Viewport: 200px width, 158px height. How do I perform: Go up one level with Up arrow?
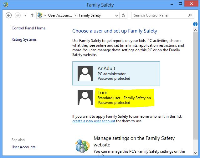pos(32,15)
